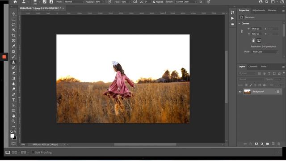This screenshot has height=161, width=286.
Task: Select the Hand tool
Action: 13,116
